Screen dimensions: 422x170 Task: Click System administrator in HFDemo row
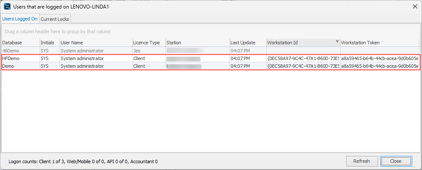[96, 58]
